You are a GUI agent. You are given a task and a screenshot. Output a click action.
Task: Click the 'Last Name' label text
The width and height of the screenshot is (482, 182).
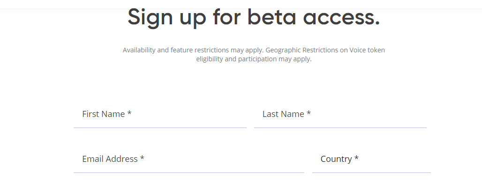pyautogui.click(x=283, y=114)
